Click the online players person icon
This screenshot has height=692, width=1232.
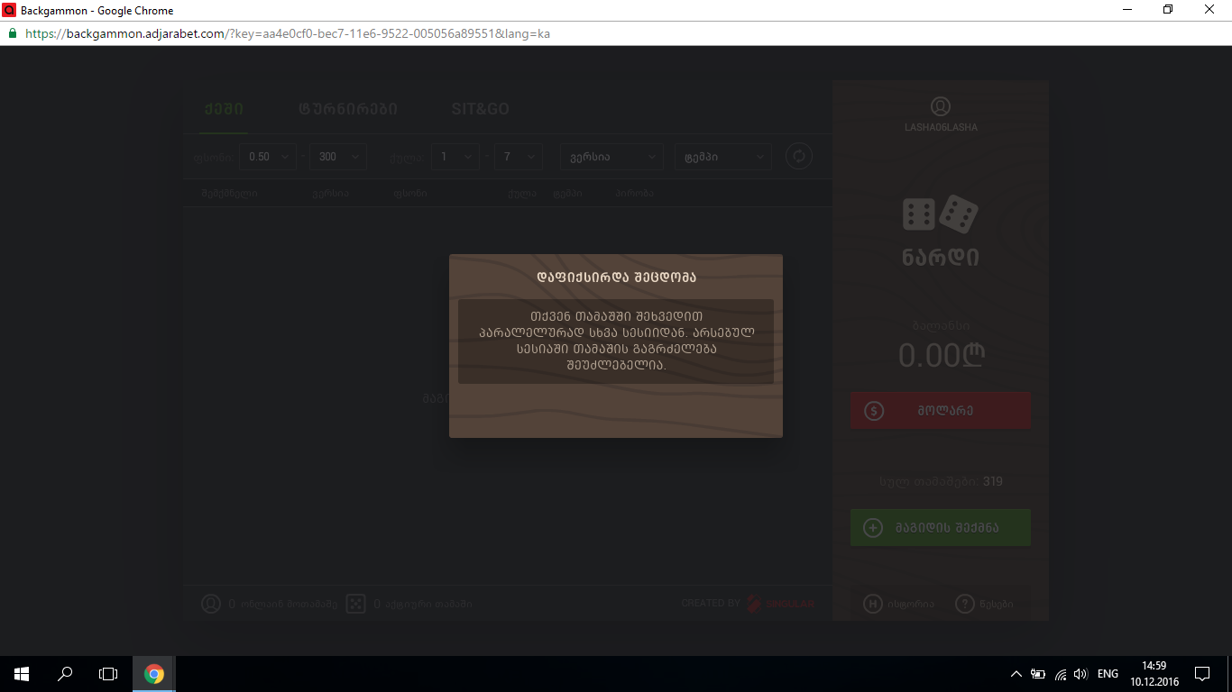(211, 604)
